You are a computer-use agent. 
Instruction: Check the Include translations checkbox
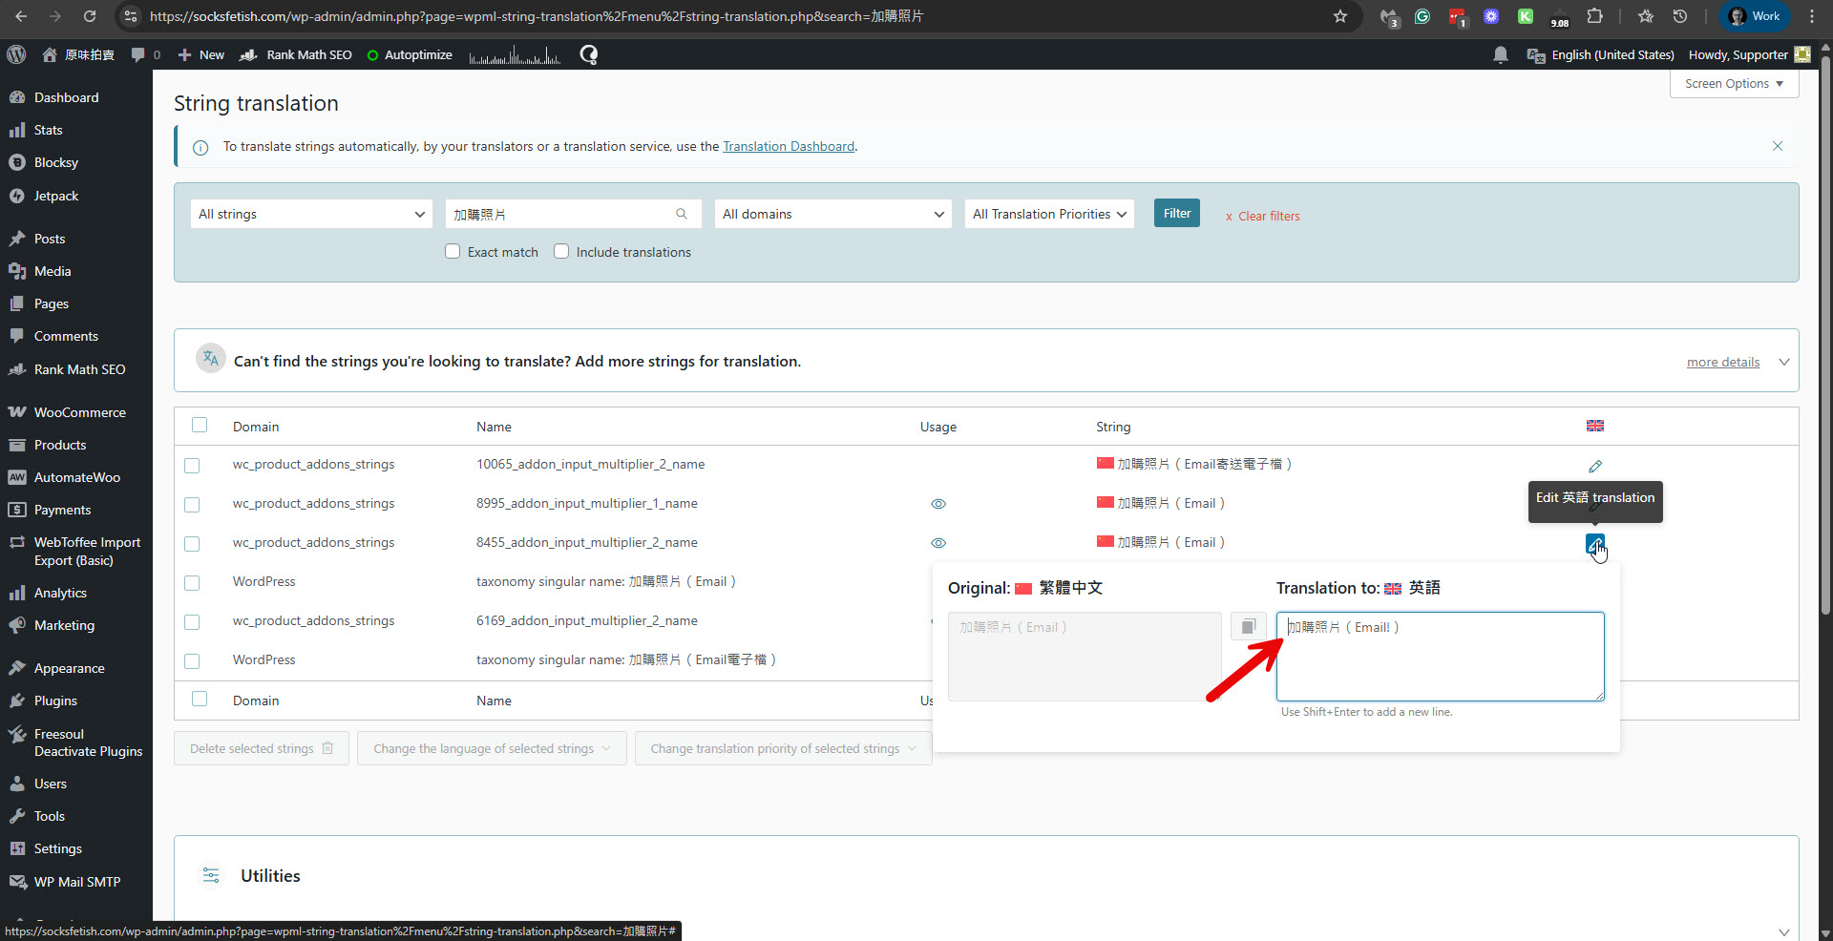point(561,252)
